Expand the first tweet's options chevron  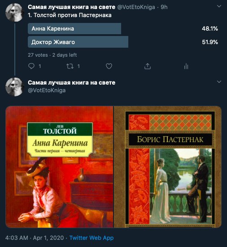pyautogui.click(x=219, y=6)
